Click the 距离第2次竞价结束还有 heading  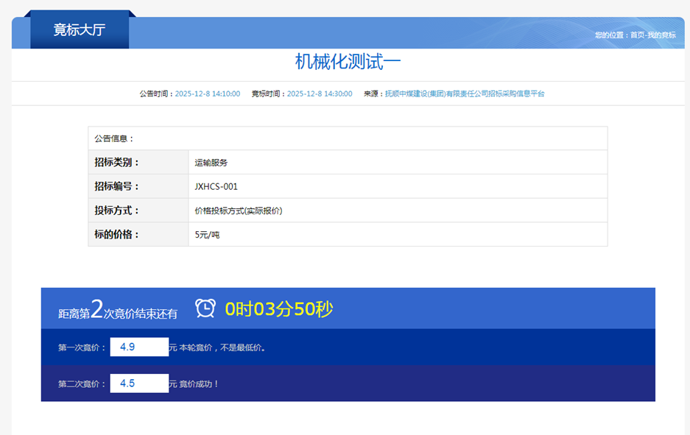(118, 309)
